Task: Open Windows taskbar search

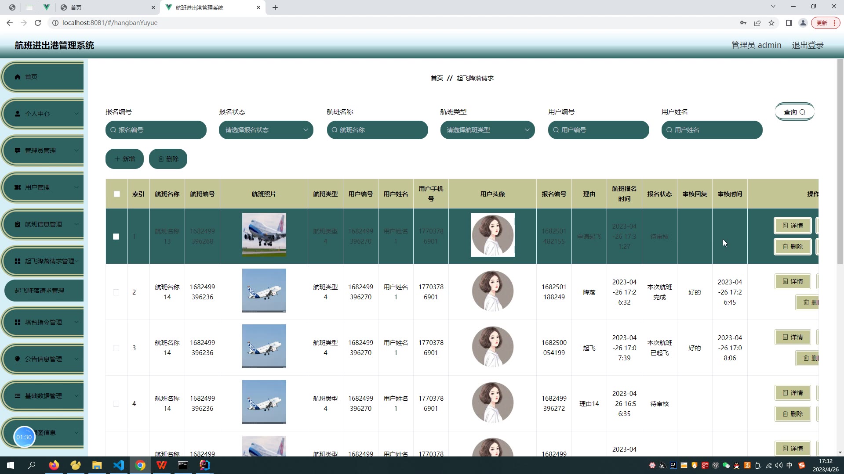Action: pyautogui.click(x=32, y=465)
